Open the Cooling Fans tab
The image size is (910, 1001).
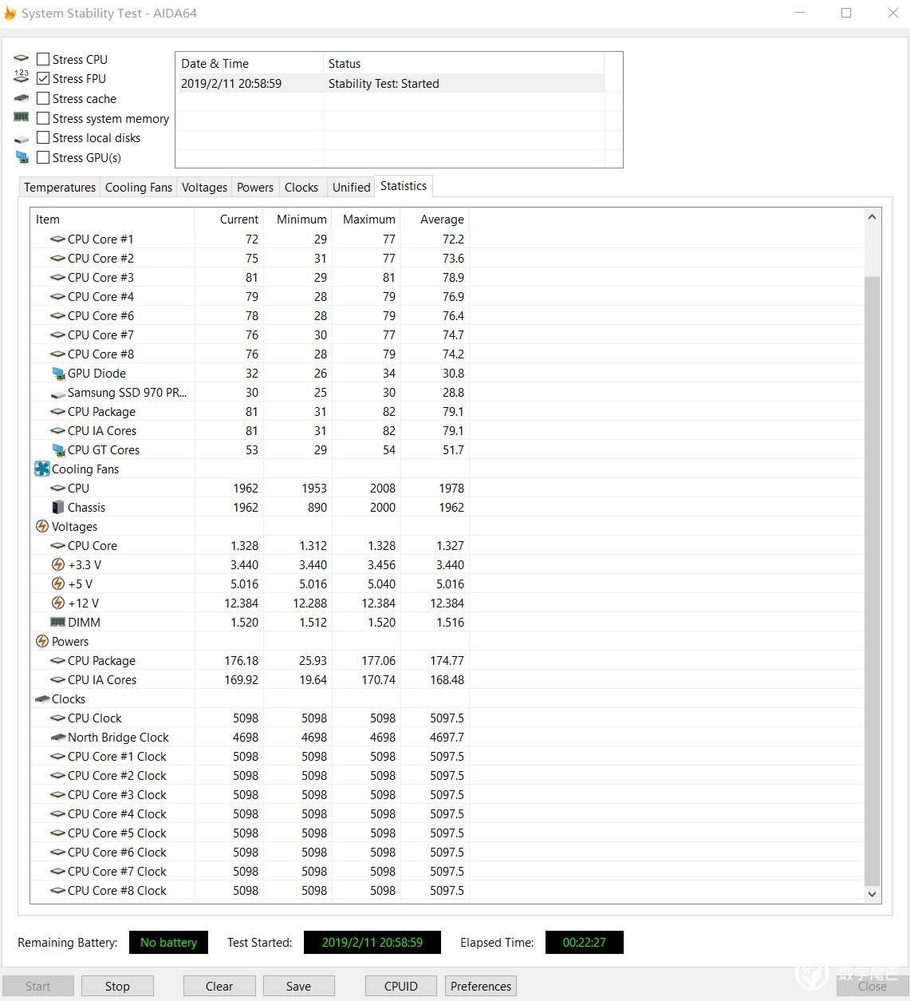tap(139, 188)
